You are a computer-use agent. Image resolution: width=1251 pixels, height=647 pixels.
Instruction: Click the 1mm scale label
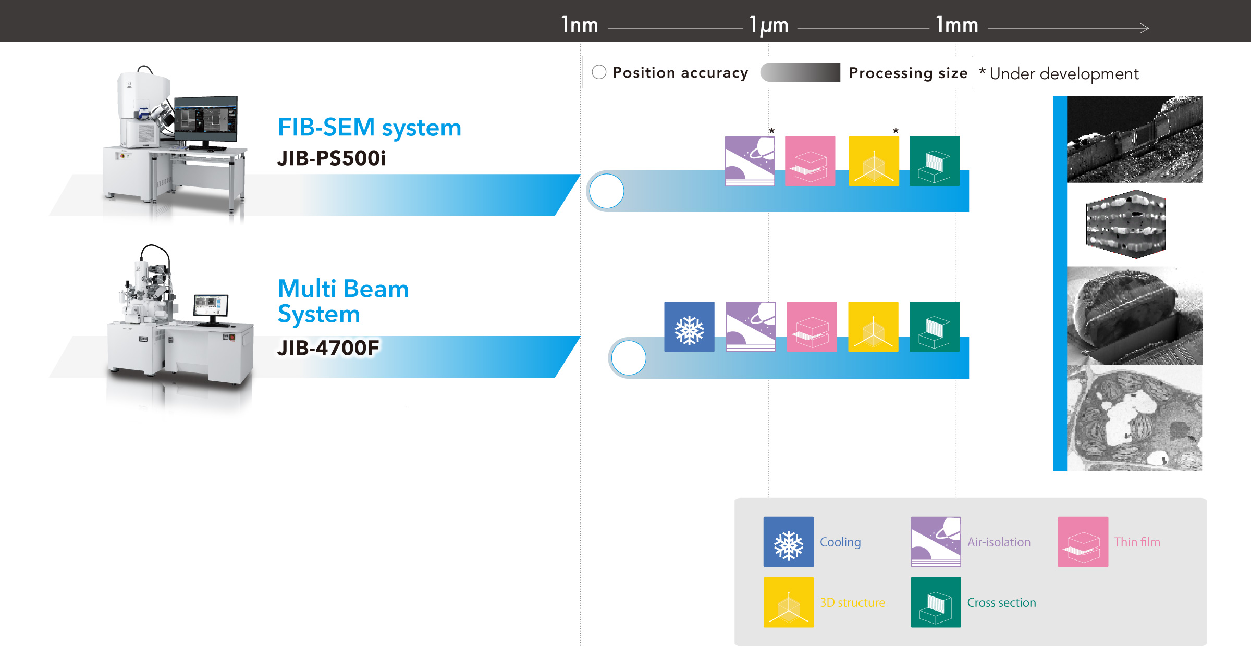(x=957, y=24)
